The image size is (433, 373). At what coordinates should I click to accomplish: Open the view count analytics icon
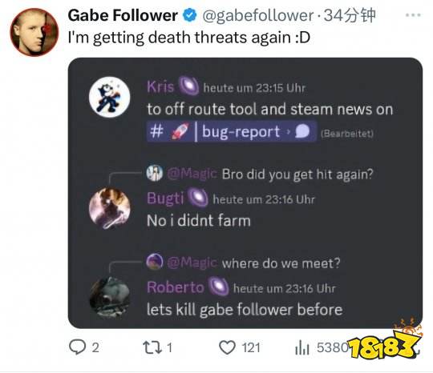[x=301, y=347]
